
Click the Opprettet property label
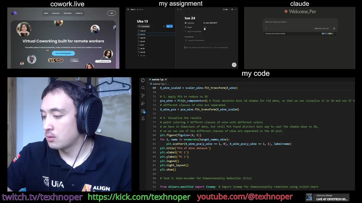pos(190,23)
